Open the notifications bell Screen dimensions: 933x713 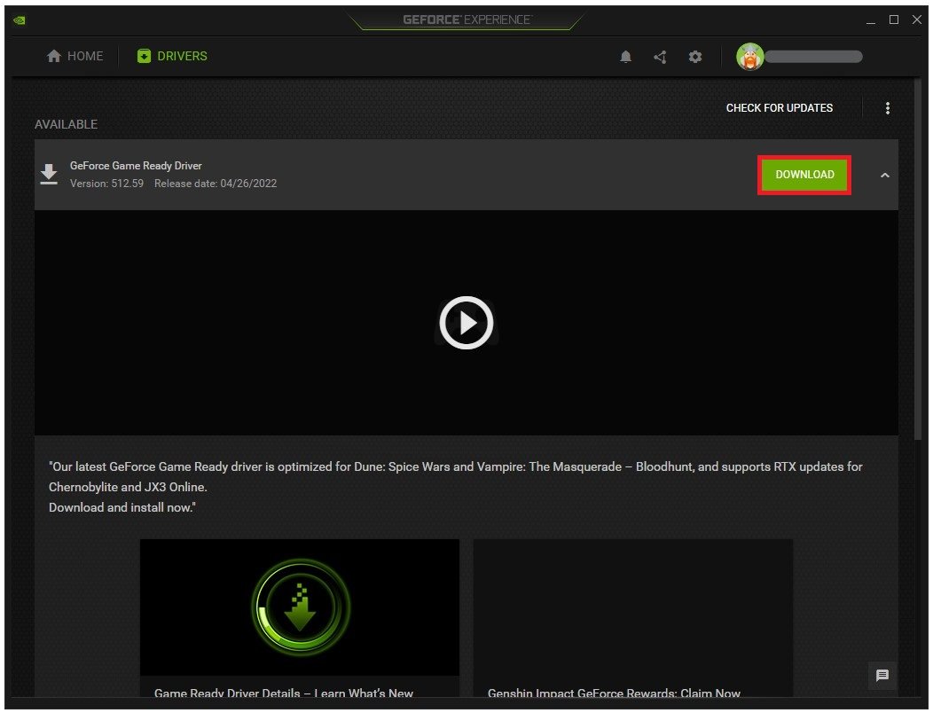[x=626, y=57]
